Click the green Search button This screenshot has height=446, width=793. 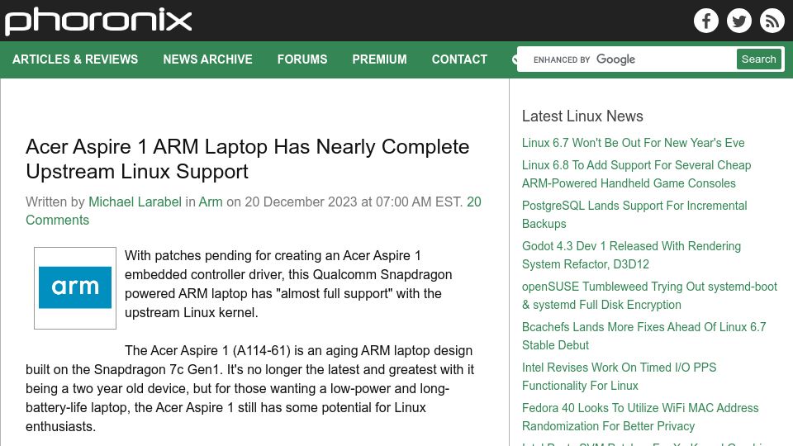click(758, 59)
